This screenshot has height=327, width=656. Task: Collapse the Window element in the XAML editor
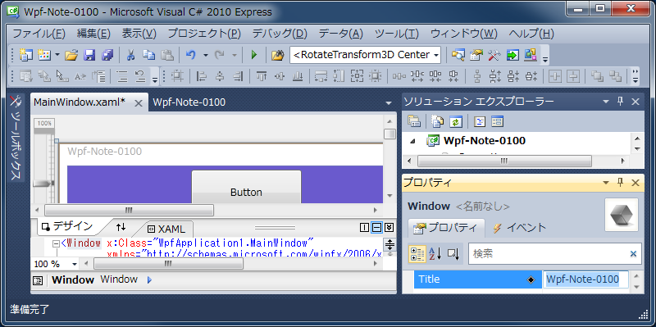tap(56, 243)
